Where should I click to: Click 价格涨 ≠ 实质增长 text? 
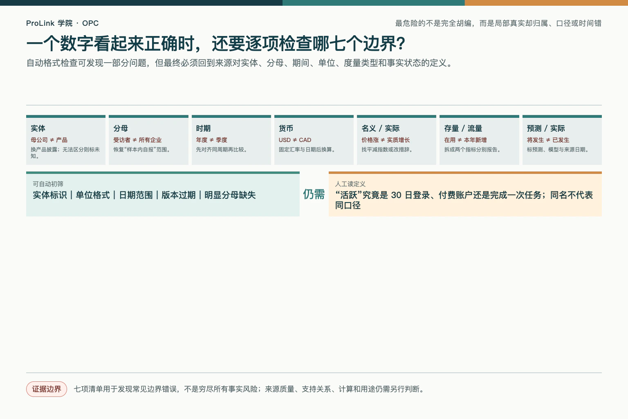point(386,140)
